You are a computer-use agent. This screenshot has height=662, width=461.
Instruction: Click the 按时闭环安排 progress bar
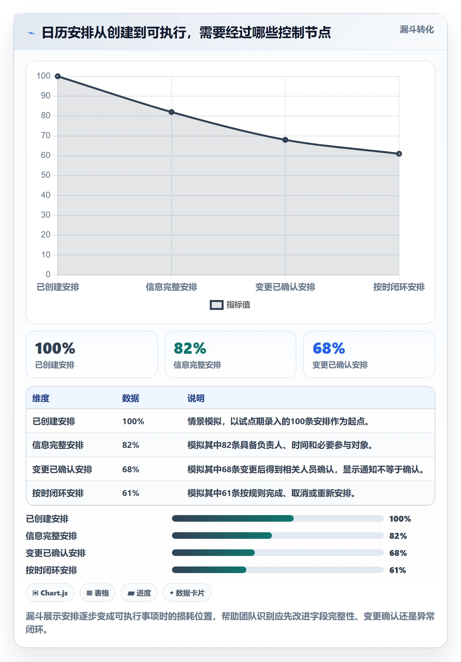point(278,570)
